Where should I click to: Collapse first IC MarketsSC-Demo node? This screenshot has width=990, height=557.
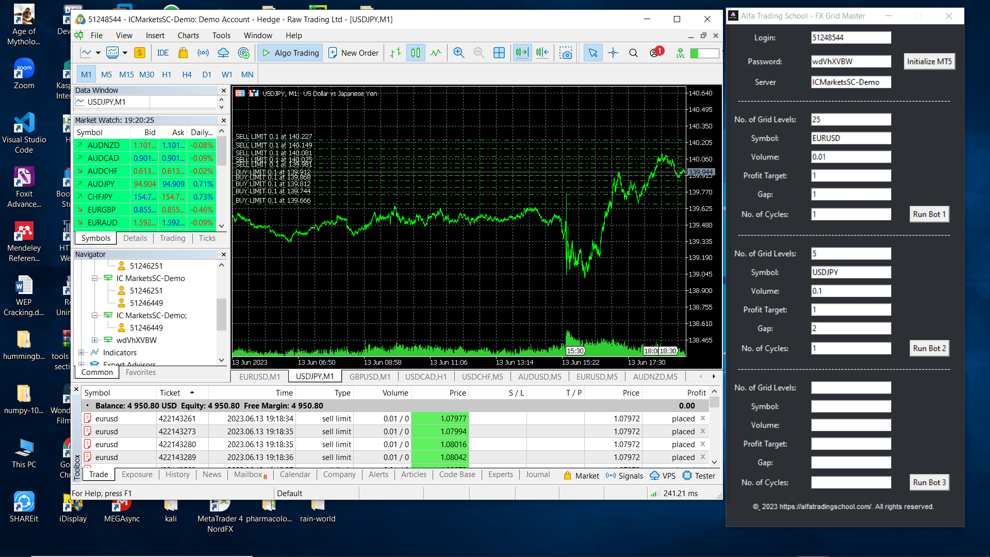coord(94,278)
